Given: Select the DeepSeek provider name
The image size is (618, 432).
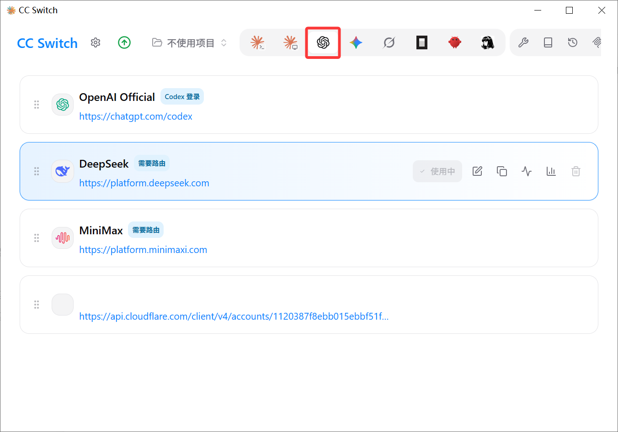Looking at the screenshot, I should (104, 164).
